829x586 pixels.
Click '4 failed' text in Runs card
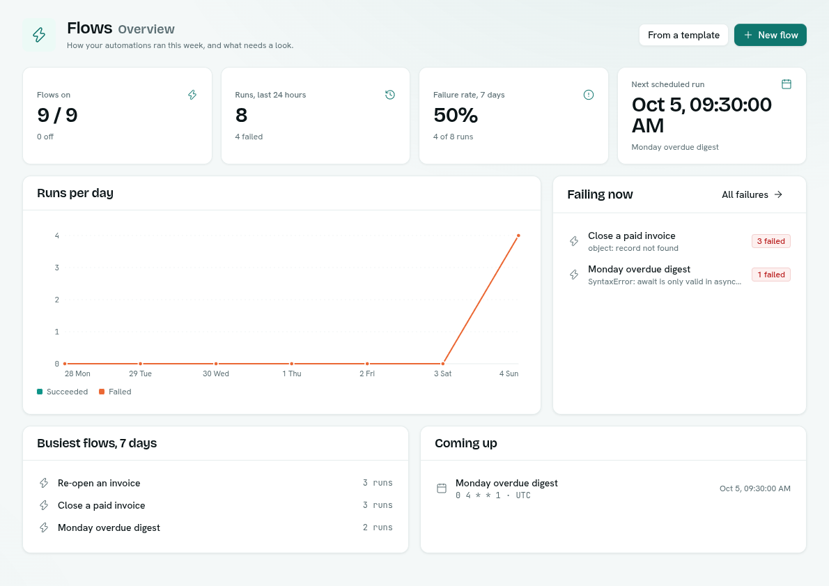[249, 137]
